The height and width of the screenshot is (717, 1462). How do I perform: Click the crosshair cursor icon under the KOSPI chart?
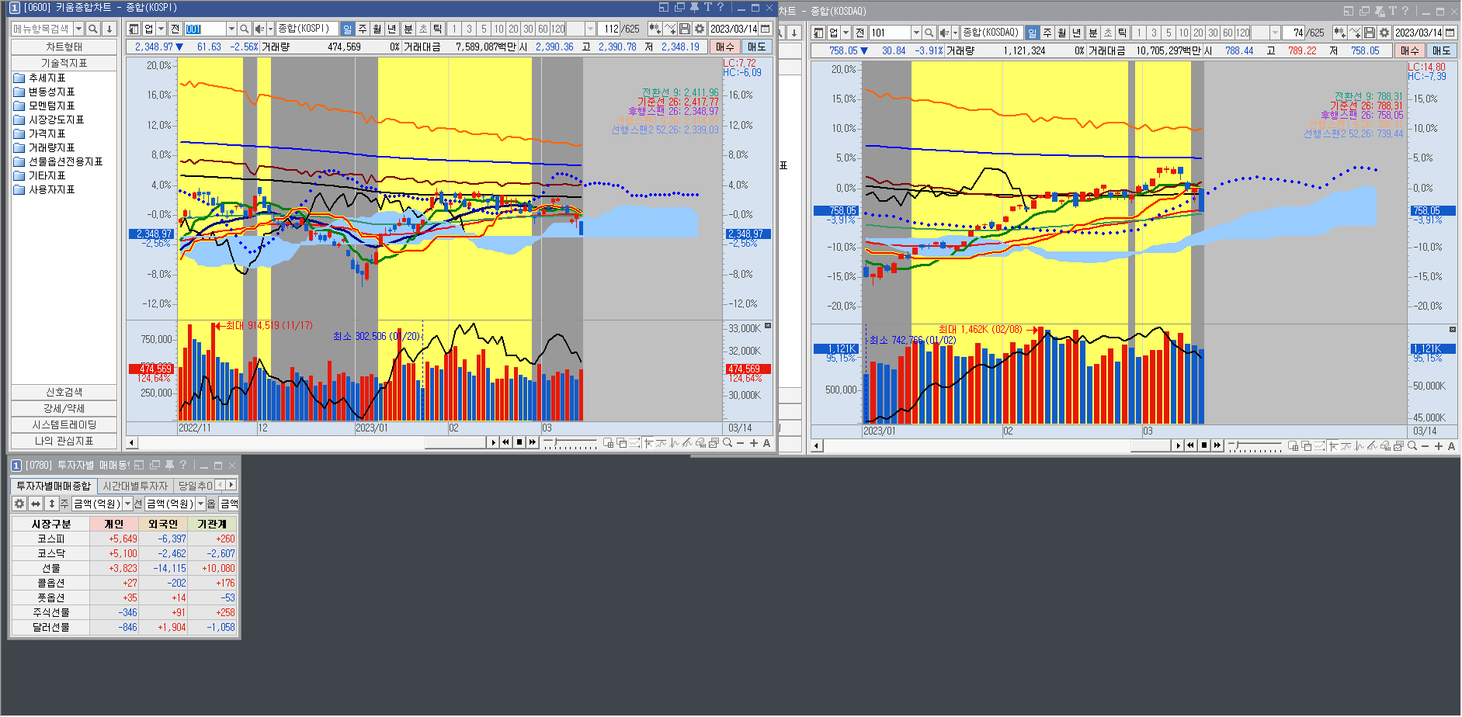pos(648,443)
